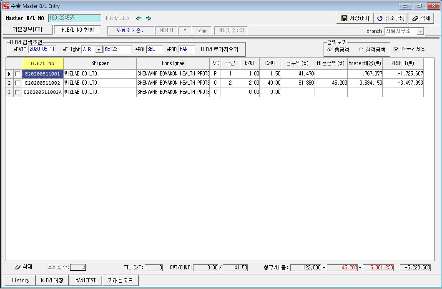Cancel changes with 취소[F5]
This screenshot has height=289, width=442.
point(391,18)
